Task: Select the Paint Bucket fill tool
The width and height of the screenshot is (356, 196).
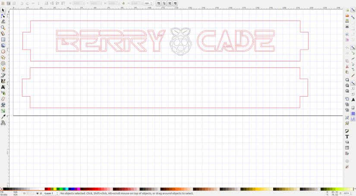Action: coord(3,105)
